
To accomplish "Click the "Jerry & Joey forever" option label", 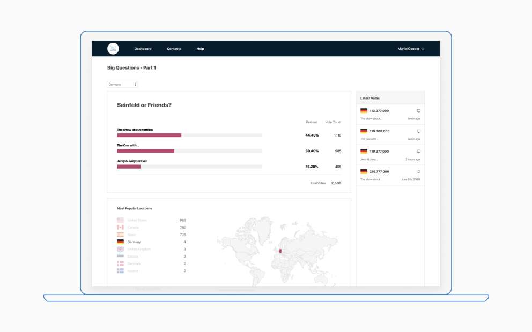I will [x=132, y=161].
